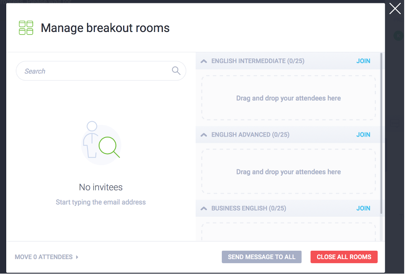Viewport: 405px width, 274px height.
Task: Click English Intermeddiate drag and drop area
Action: click(288, 98)
